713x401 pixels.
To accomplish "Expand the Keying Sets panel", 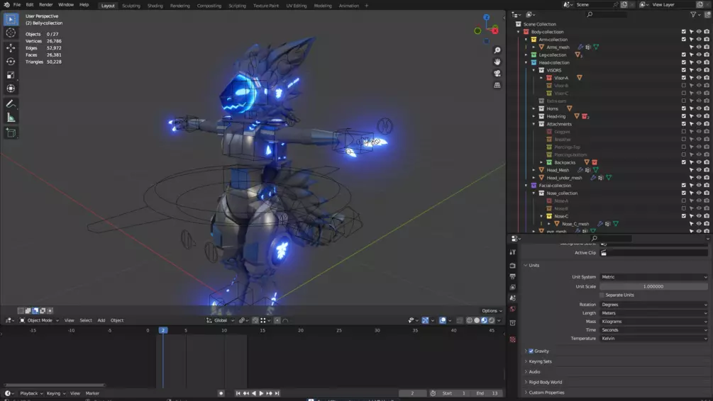I will pyautogui.click(x=540, y=361).
